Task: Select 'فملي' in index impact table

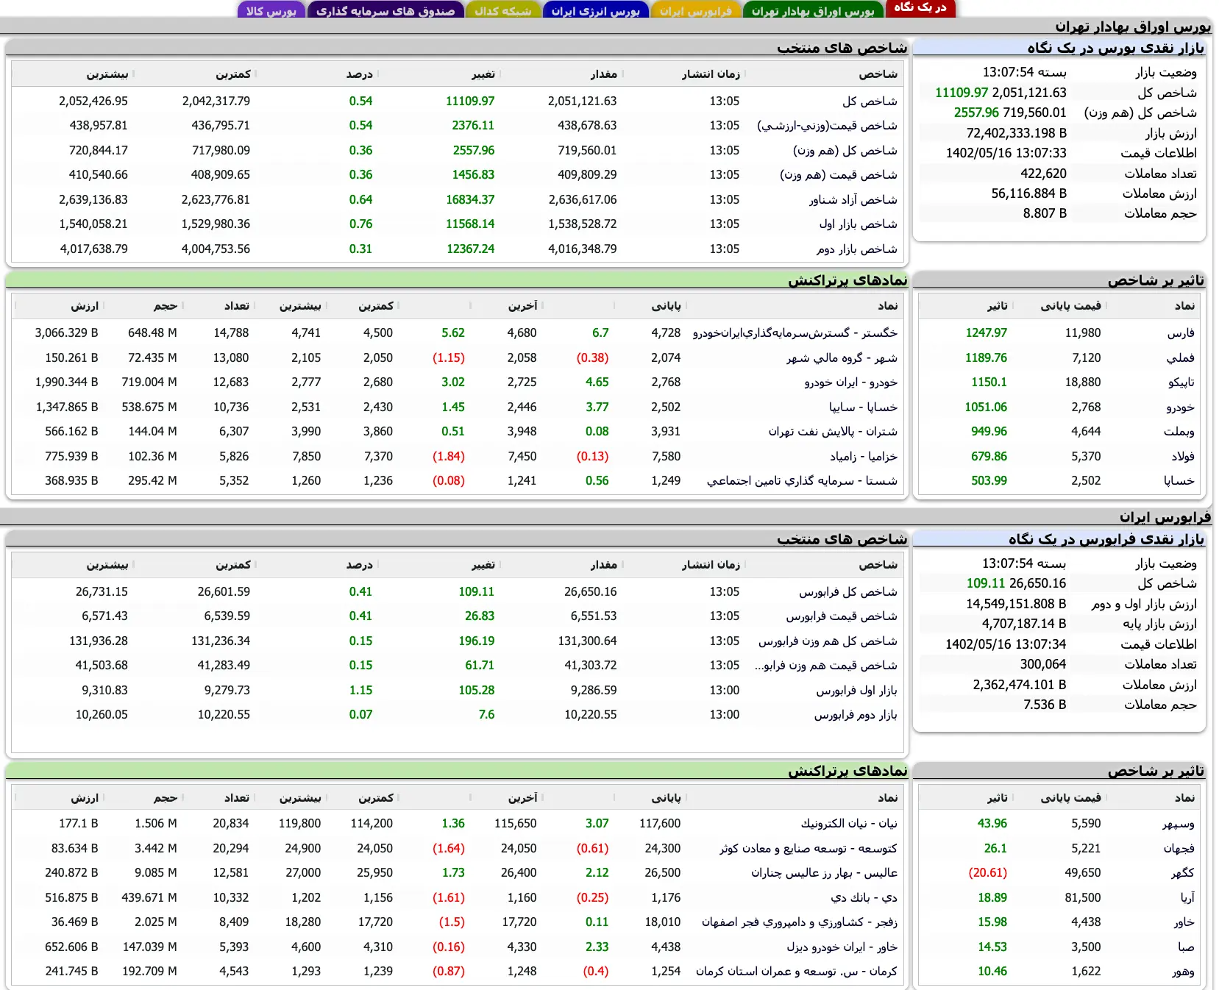Action: coord(1180,358)
